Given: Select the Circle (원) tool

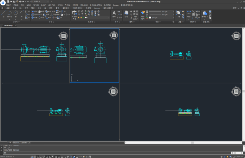Looking at the screenshot, I should click(x=16, y=14).
